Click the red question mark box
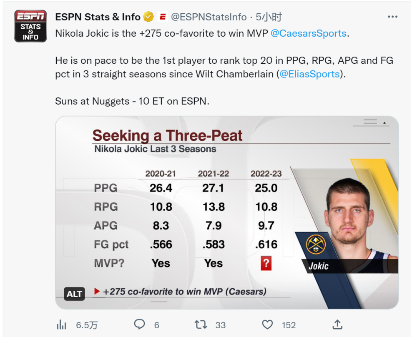The height and width of the screenshot is (337, 417). [x=266, y=263]
